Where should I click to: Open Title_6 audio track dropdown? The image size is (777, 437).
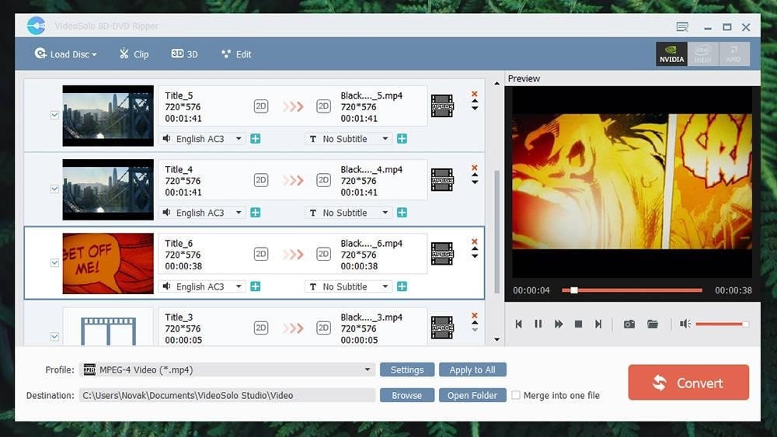(x=202, y=286)
